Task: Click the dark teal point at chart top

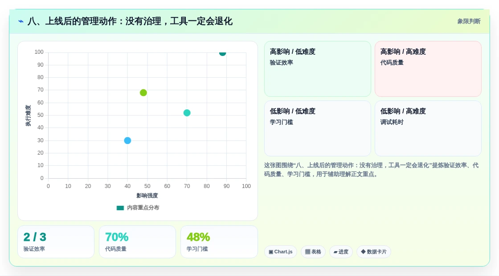Action: pos(222,53)
